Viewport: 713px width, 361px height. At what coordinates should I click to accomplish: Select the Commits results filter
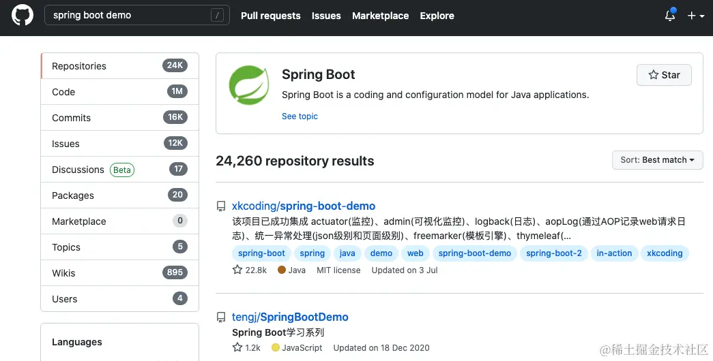119,118
